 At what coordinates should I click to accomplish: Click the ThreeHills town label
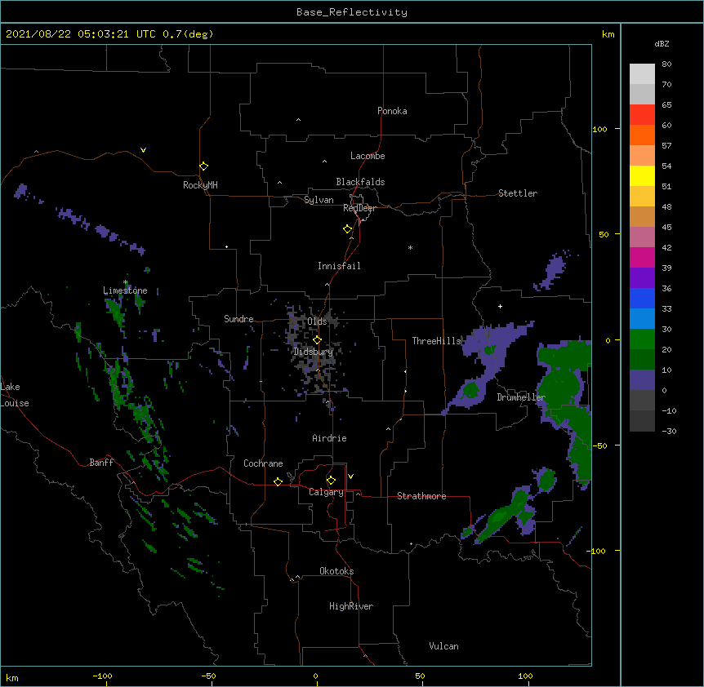pyautogui.click(x=436, y=341)
